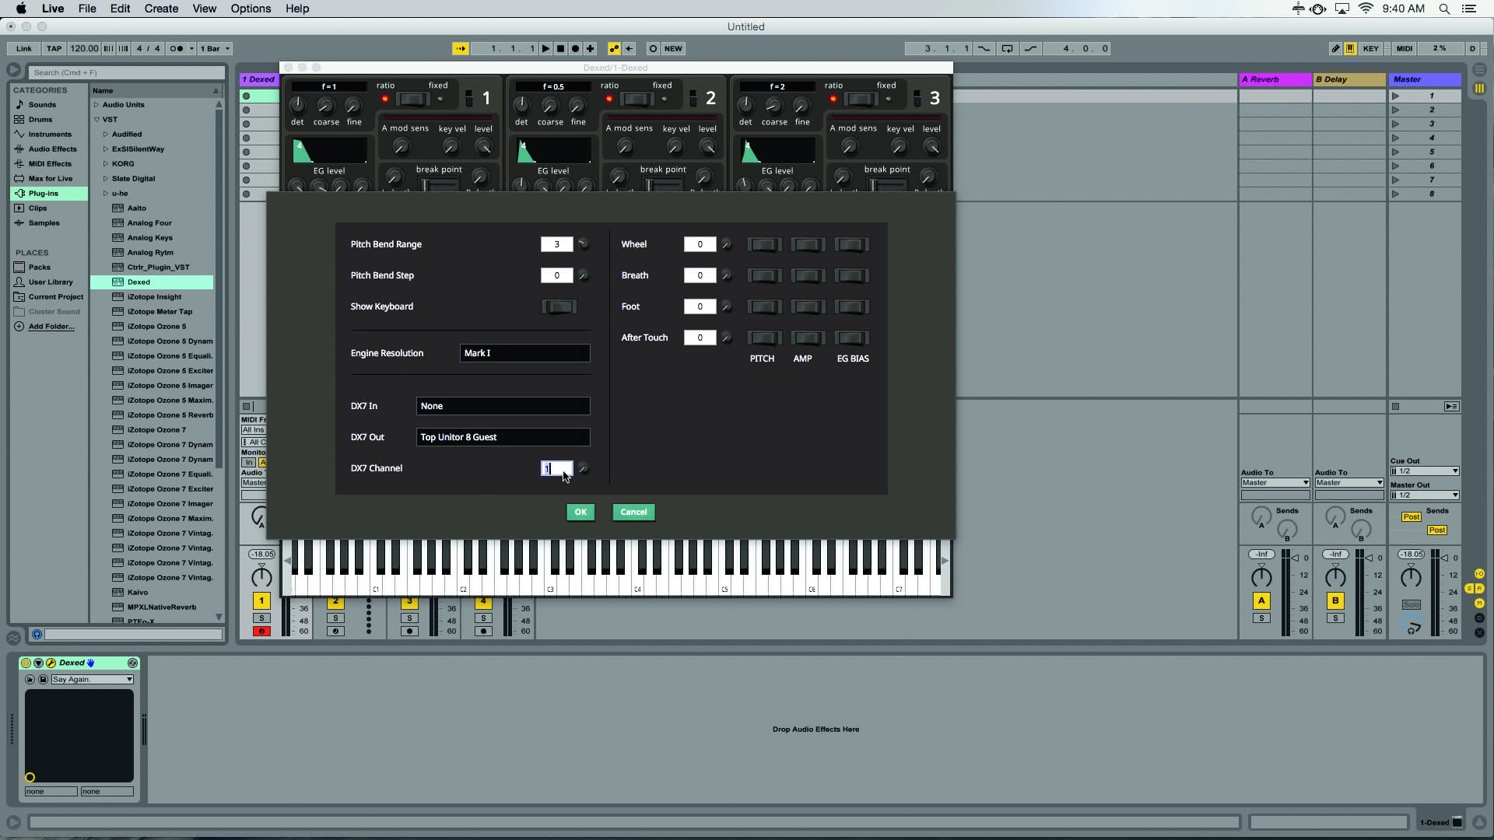
Task: Click the Nudge tempo down icon
Action: (108, 48)
